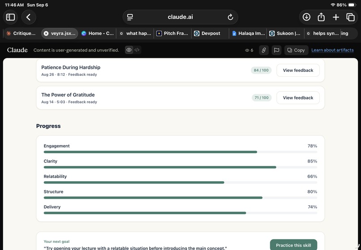Open the downloads icon in the toolbar

click(x=306, y=17)
